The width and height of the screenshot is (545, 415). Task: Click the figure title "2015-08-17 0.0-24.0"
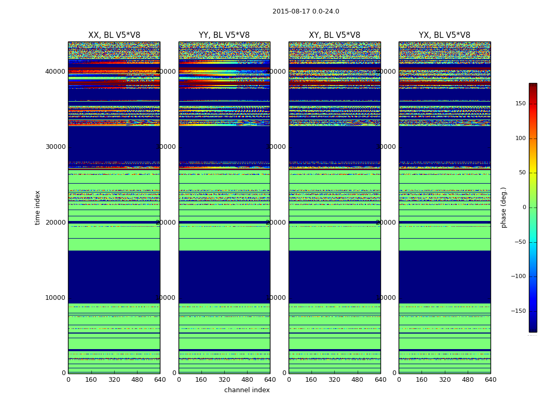(x=306, y=11)
